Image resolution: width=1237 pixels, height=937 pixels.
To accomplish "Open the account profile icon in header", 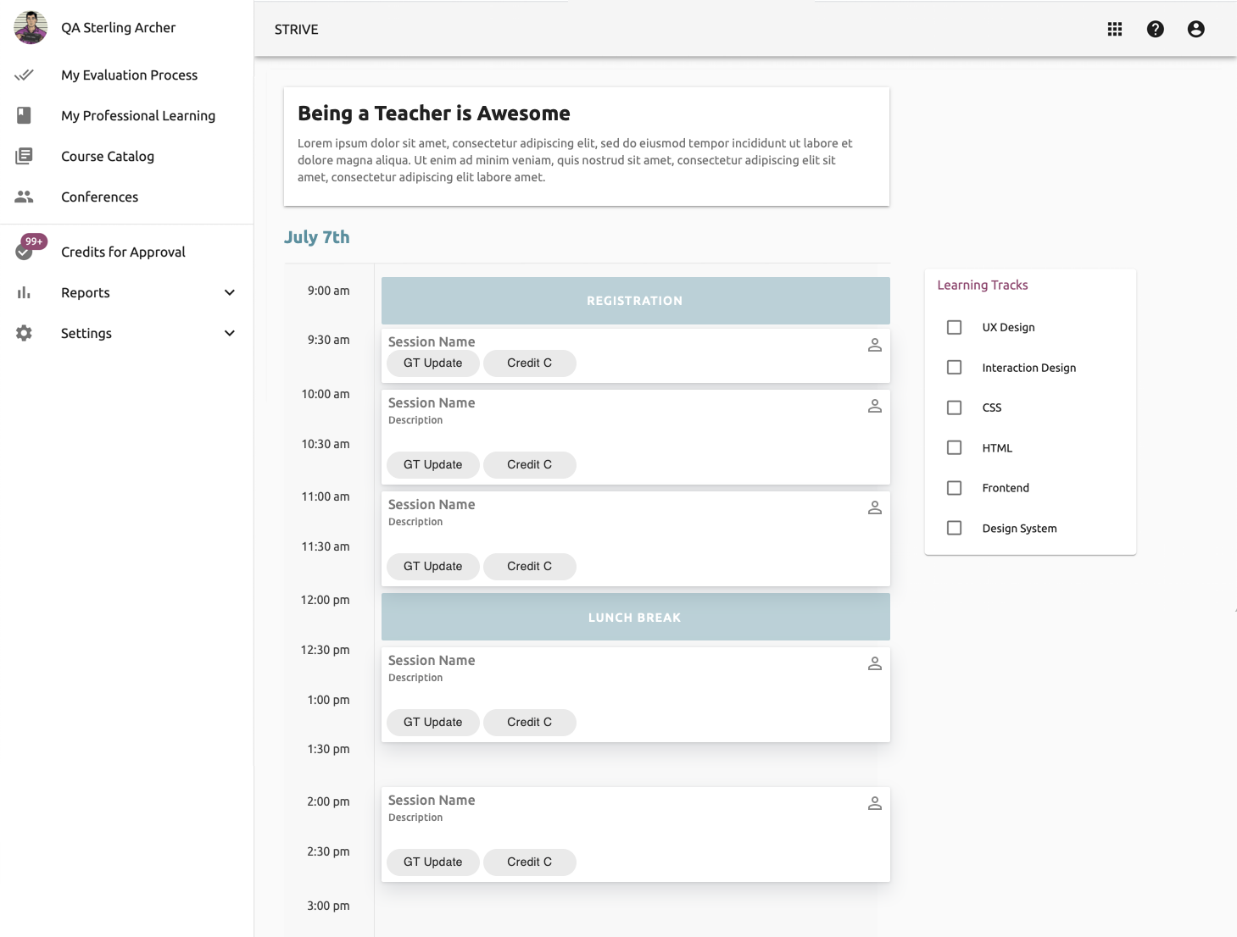I will pyautogui.click(x=1195, y=29).
